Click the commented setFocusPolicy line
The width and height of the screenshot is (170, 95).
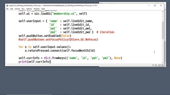click(58, 40)
